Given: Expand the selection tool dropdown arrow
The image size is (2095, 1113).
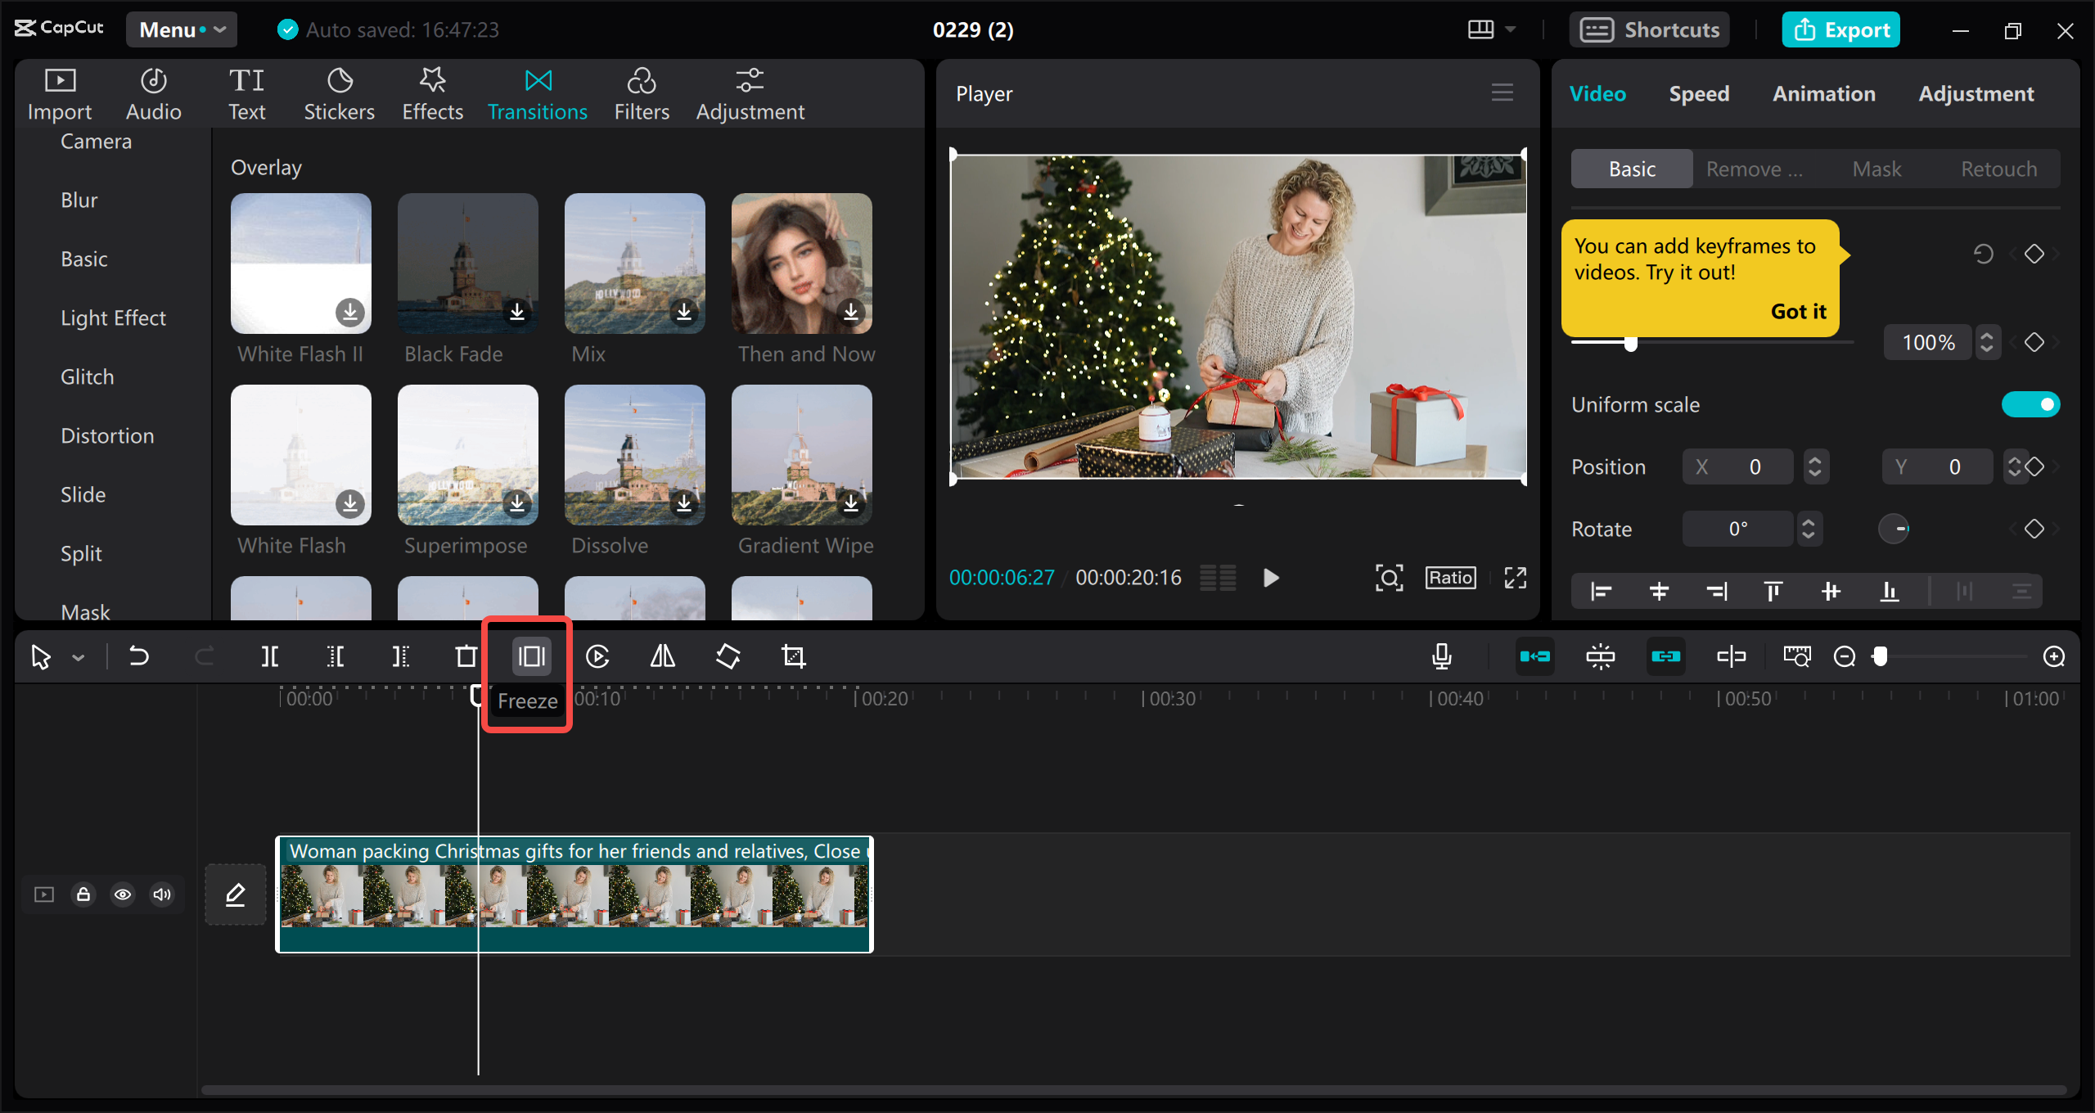Looking at the screenshot, I should pos(78,656).
